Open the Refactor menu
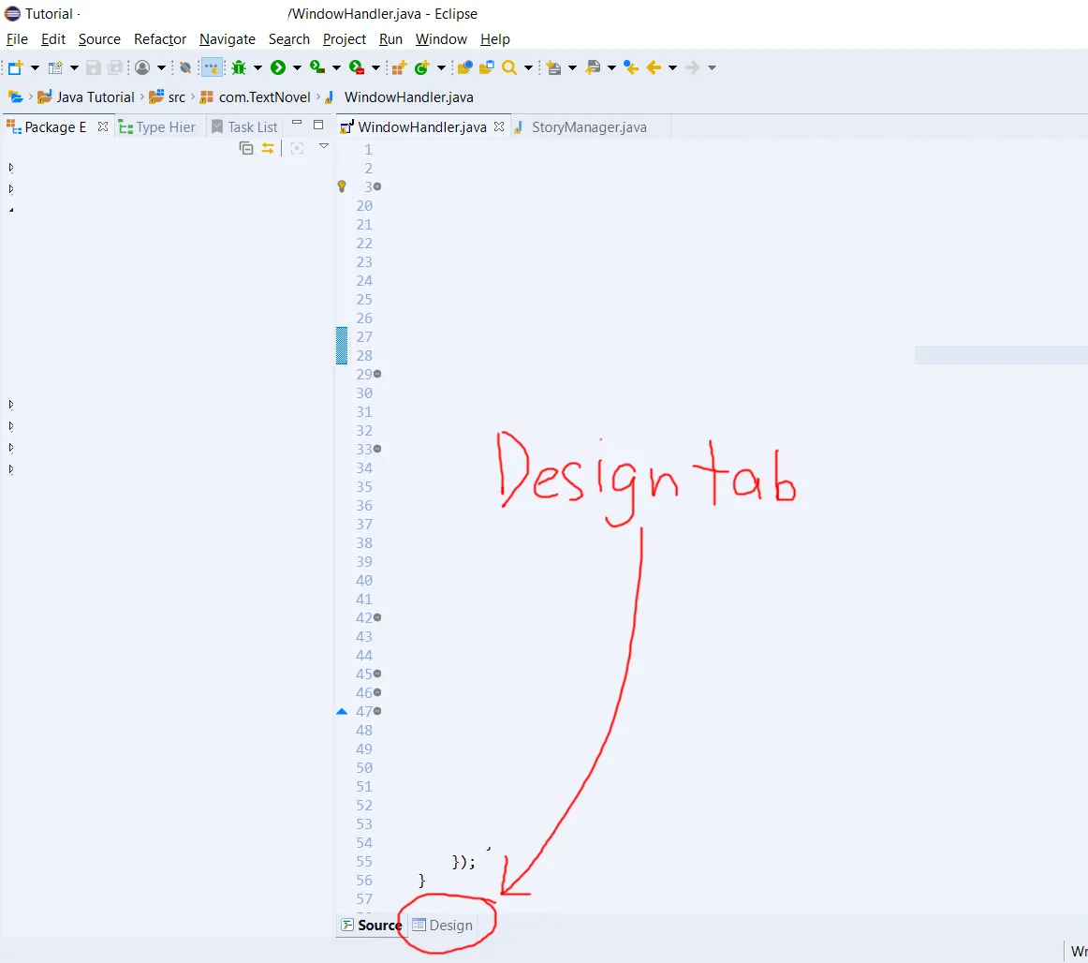This screenshot has width=1088, height=963. click(159, 39)
